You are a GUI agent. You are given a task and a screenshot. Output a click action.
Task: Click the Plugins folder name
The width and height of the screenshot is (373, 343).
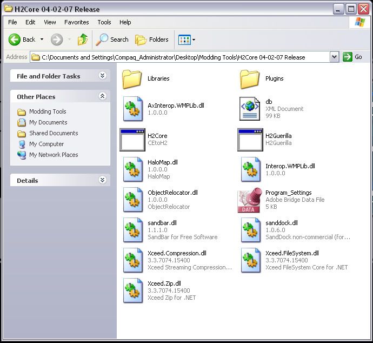click(274, 78)
